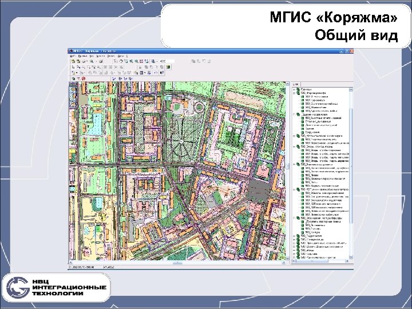Open the print button's dropdown arrow
The height and width of the screenshot is (309, 412).
[87, 61]
